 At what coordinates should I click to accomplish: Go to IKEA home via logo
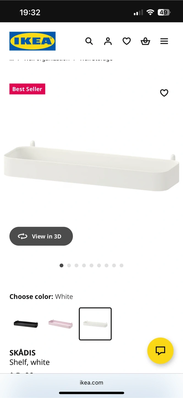[x=32, y=41]
